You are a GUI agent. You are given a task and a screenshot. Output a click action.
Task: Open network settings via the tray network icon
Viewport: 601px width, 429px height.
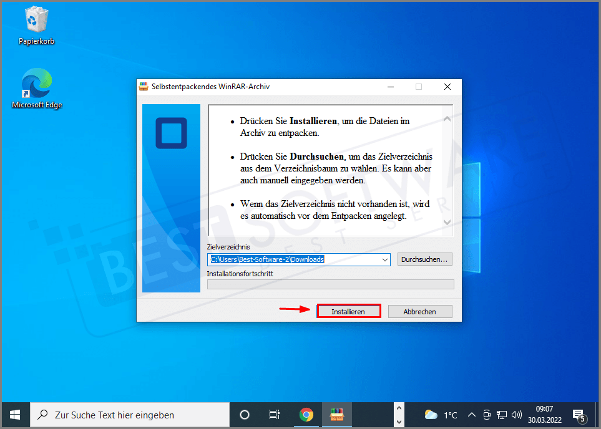pyautogui.click(x=501, y=414)
